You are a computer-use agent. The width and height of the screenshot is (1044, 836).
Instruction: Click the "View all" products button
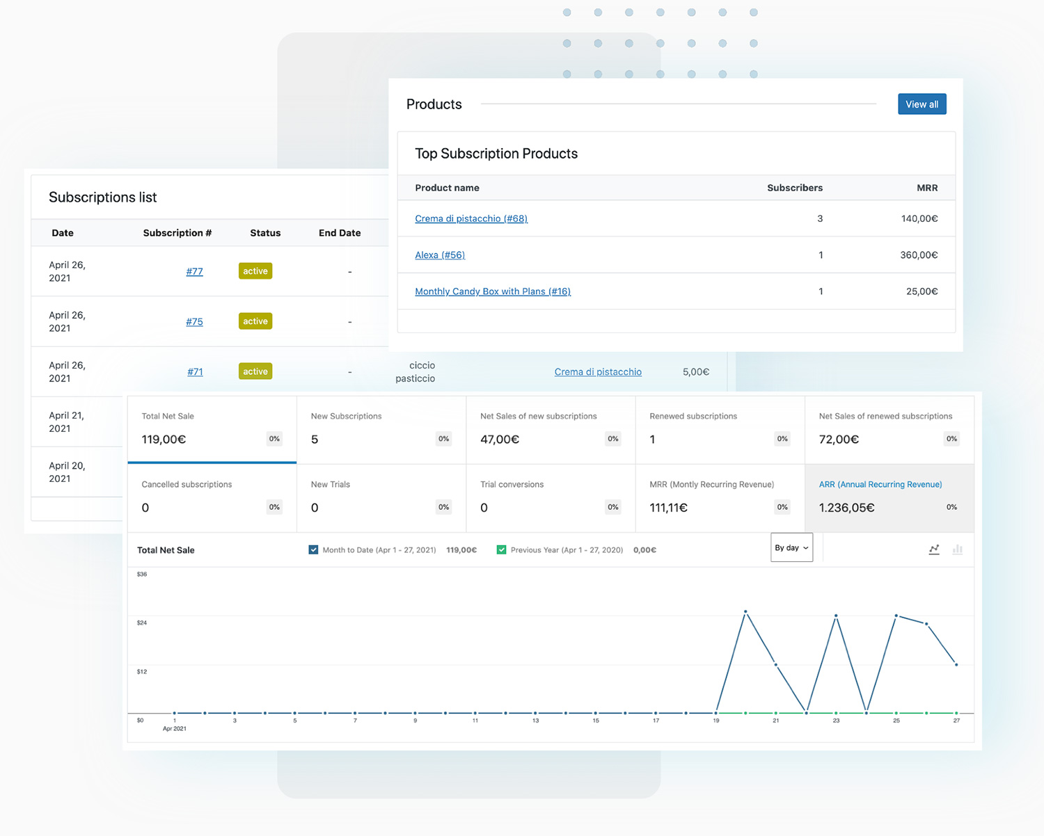(x=922, y=104)
